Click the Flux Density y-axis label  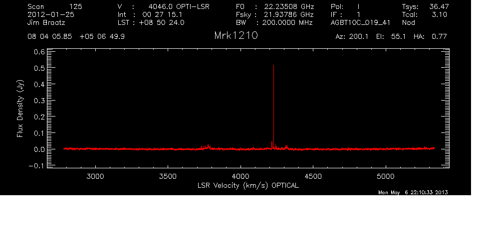[20, 110]
